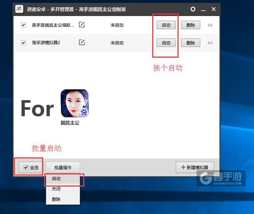Click the 国民主公 game icon thumbnail
This screenshot has height=214, width=254.
coord(75,103)
